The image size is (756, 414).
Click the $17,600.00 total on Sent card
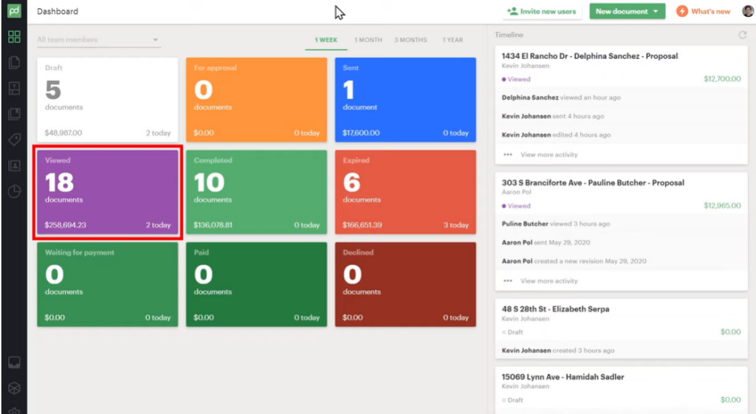[x=361, y=133]
